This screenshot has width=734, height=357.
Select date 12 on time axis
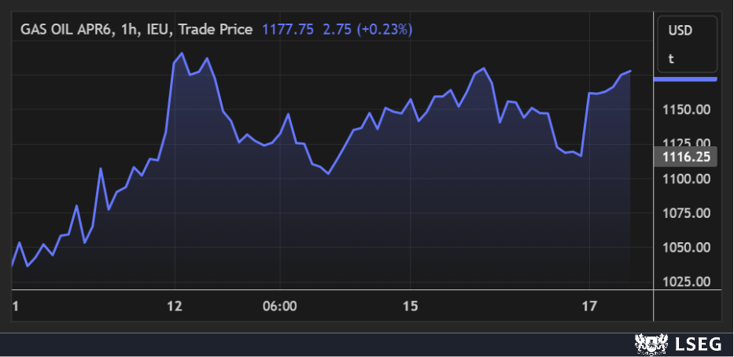coord(175,306)
